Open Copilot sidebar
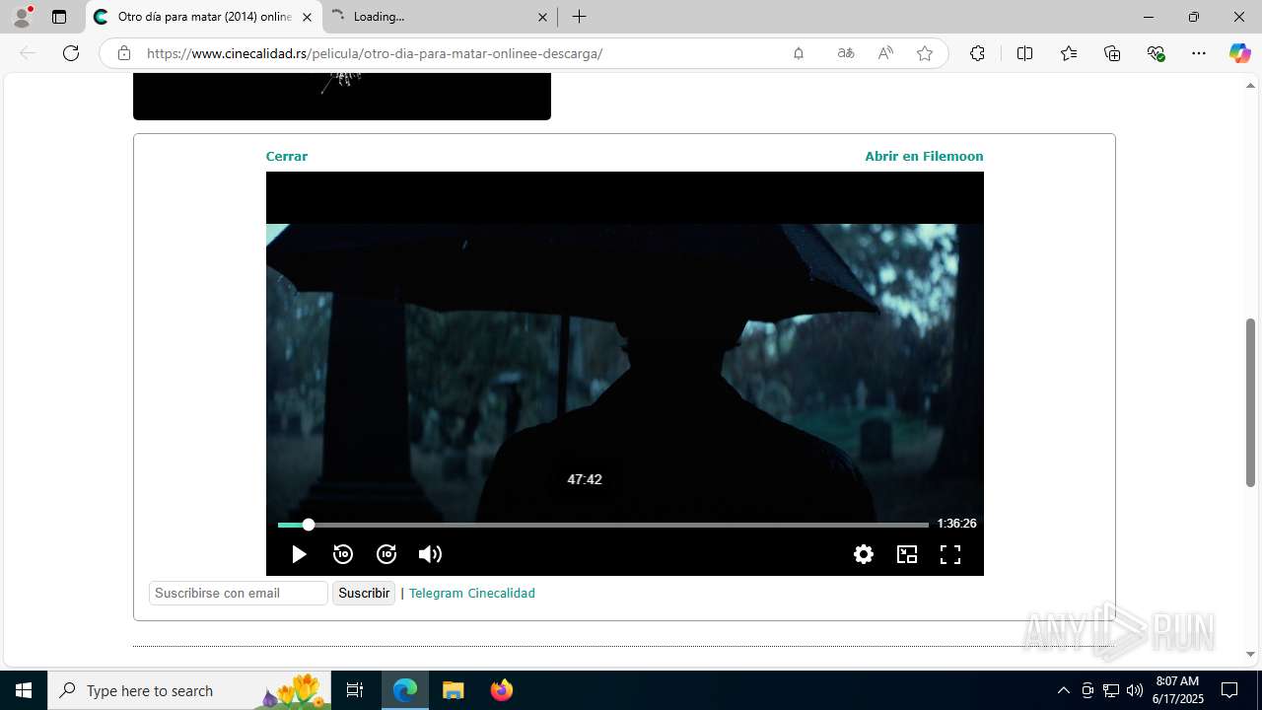 1239,53
